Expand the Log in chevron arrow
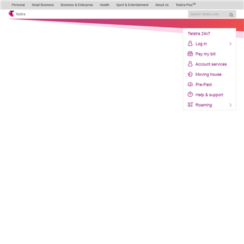The width and height of the screenshot is (244, 244). tap(230, 43)
